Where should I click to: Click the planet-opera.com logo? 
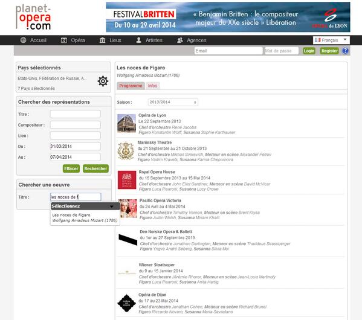[33, 17]
